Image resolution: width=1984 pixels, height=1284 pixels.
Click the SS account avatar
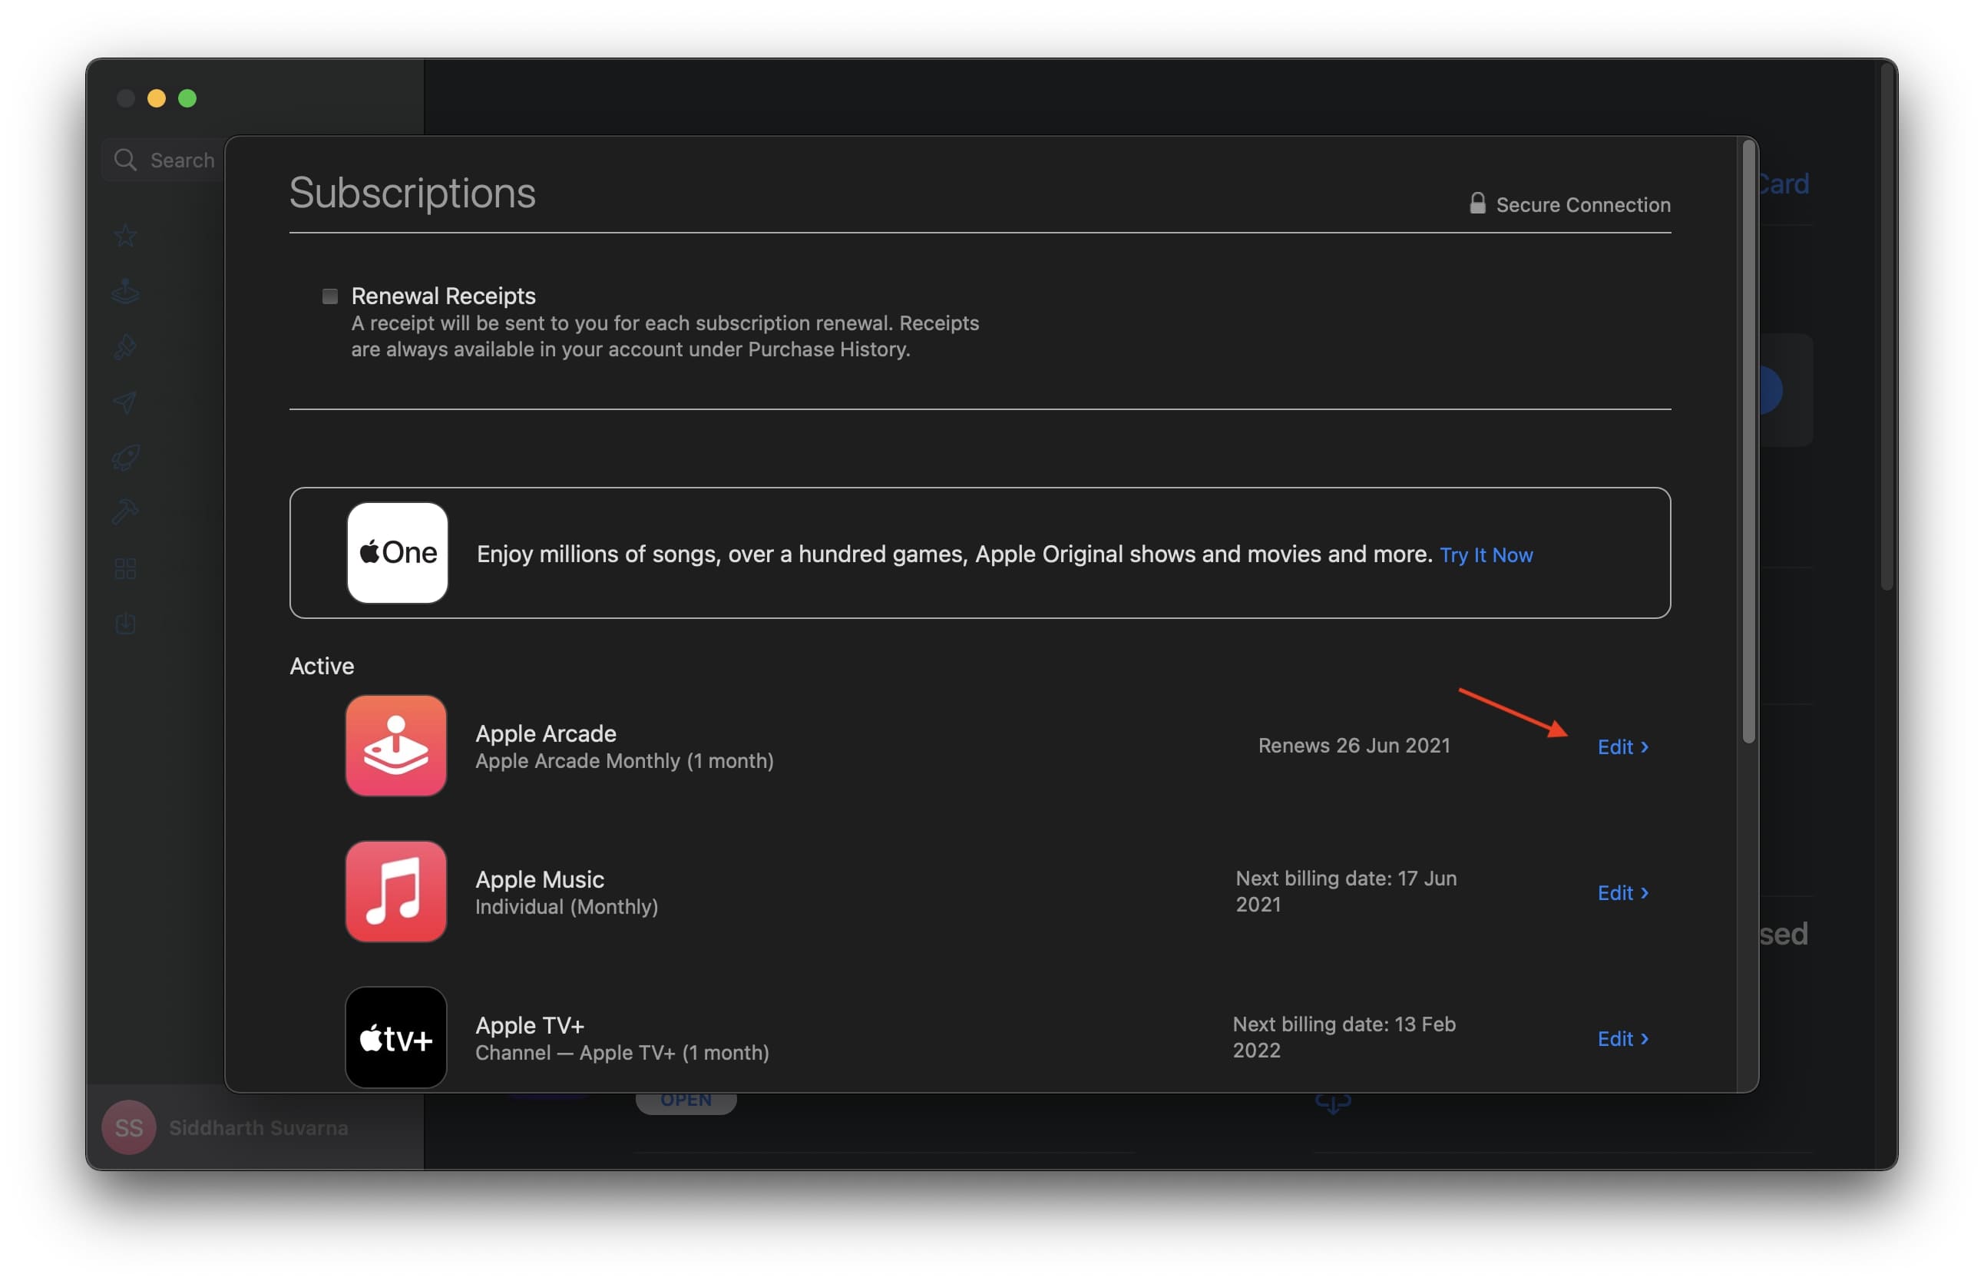click(x=128, y=1127)
